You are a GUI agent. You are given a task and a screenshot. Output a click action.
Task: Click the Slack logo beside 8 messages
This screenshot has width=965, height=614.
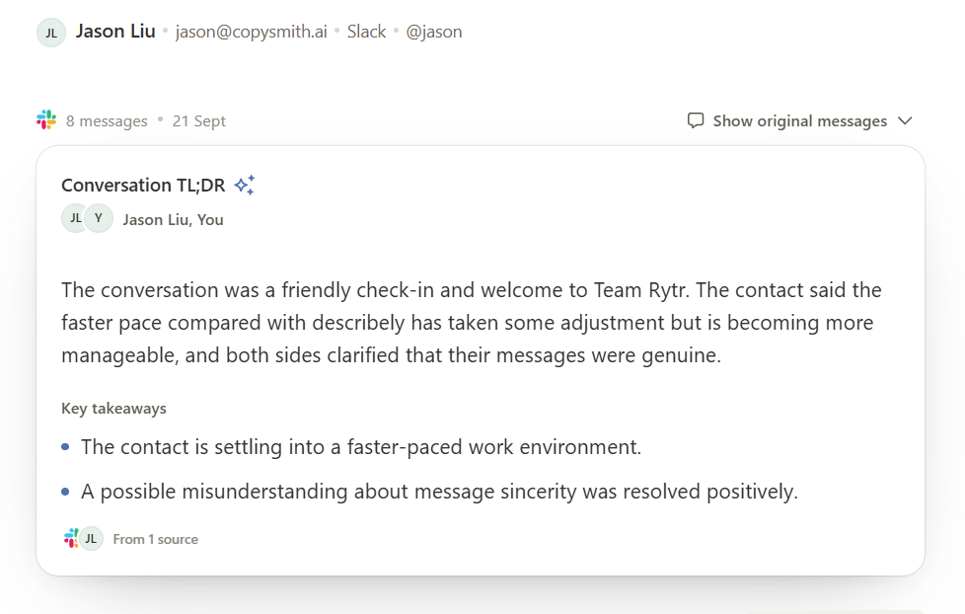pyautogui.click(x=46, y=119)
